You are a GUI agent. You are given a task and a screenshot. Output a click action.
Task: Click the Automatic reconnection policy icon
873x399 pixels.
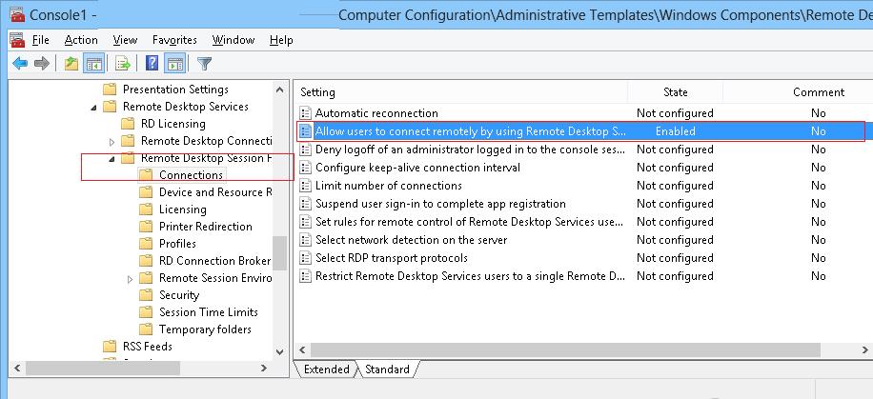tap(305, 113)
